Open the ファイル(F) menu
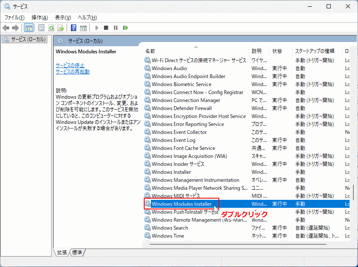 [14, 18]
